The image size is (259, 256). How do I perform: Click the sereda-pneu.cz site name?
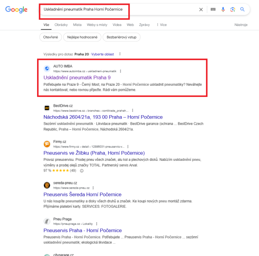click(x=65, y=183)
